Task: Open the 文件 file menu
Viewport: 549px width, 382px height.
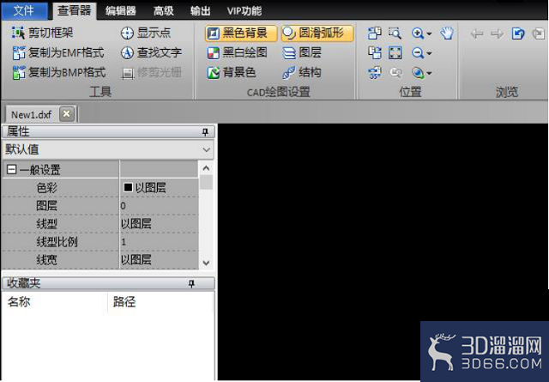Action: [x=24, y=10]
